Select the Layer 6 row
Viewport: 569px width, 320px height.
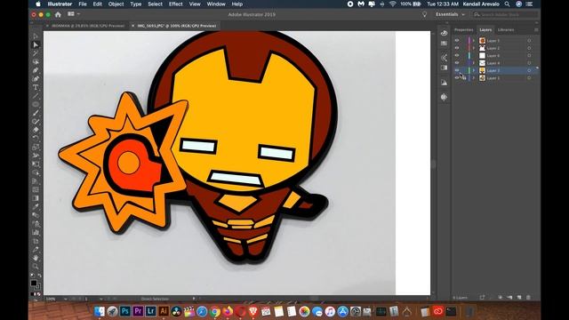pos(495,55)
